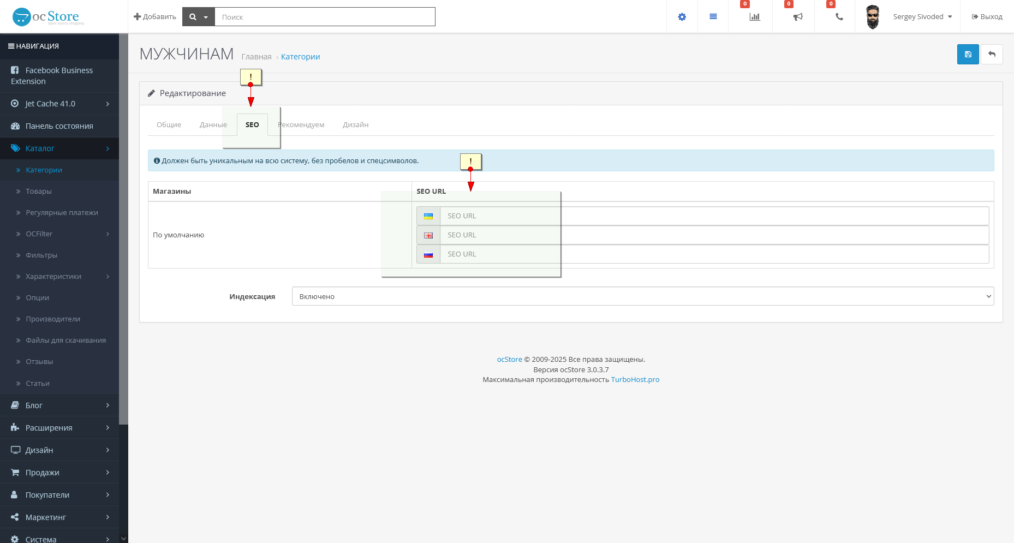
Task: Open the Sergey Sivoded user dropdown
Action: click(x=923, y=17)
